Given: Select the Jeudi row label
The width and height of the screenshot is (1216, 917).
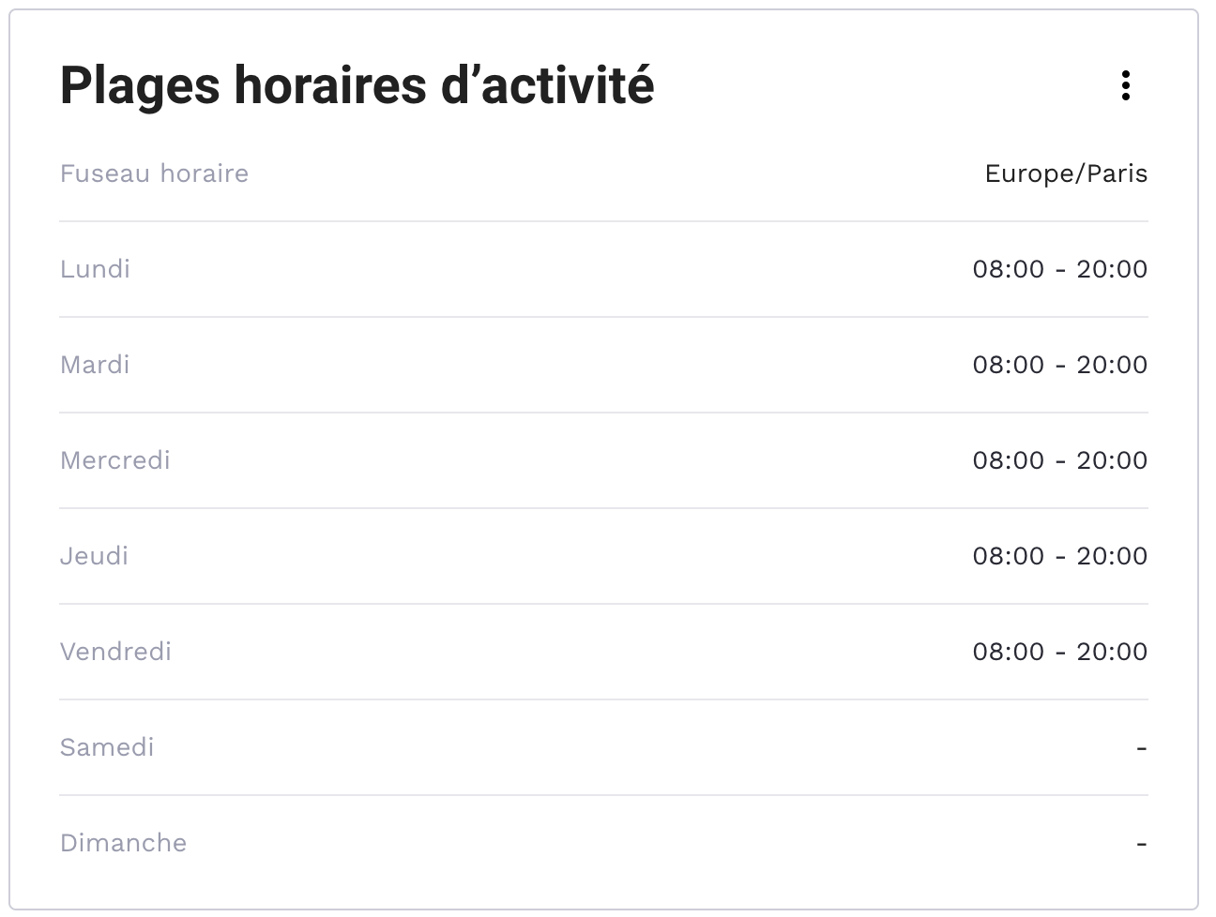Looking at the screenshot, I should click(94, 556).
